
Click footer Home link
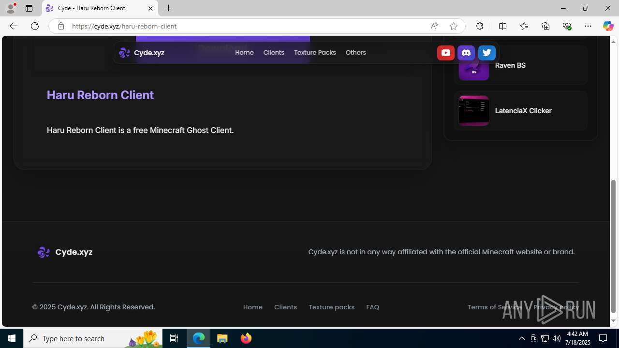pos(252,307)
